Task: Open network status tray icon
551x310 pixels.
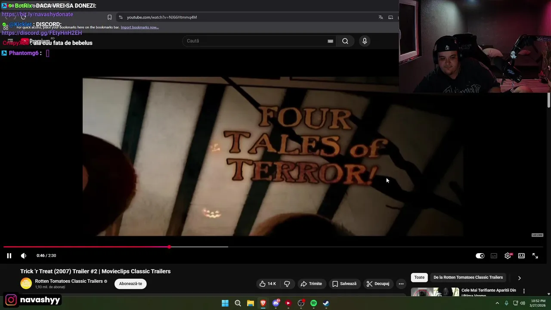Action: 515,303
